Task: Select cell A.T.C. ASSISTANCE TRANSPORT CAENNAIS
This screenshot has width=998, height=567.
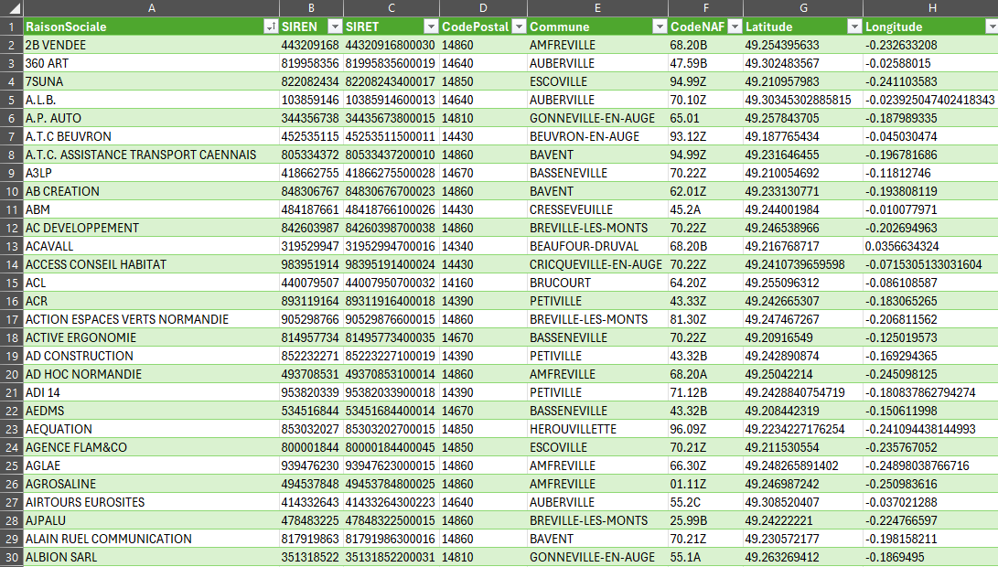Action: [152, 155]
